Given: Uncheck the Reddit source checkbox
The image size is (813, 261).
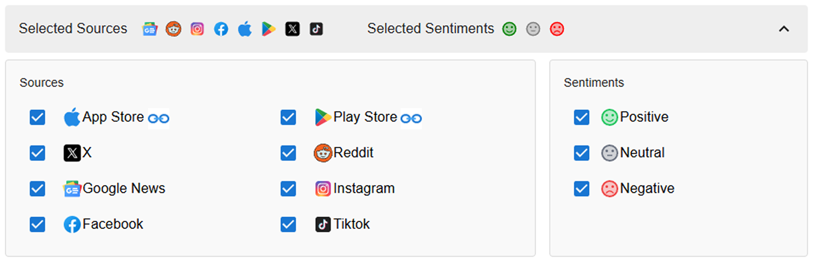Looking at the screenshot, I should pyautogui.click(x=288, y=153).
